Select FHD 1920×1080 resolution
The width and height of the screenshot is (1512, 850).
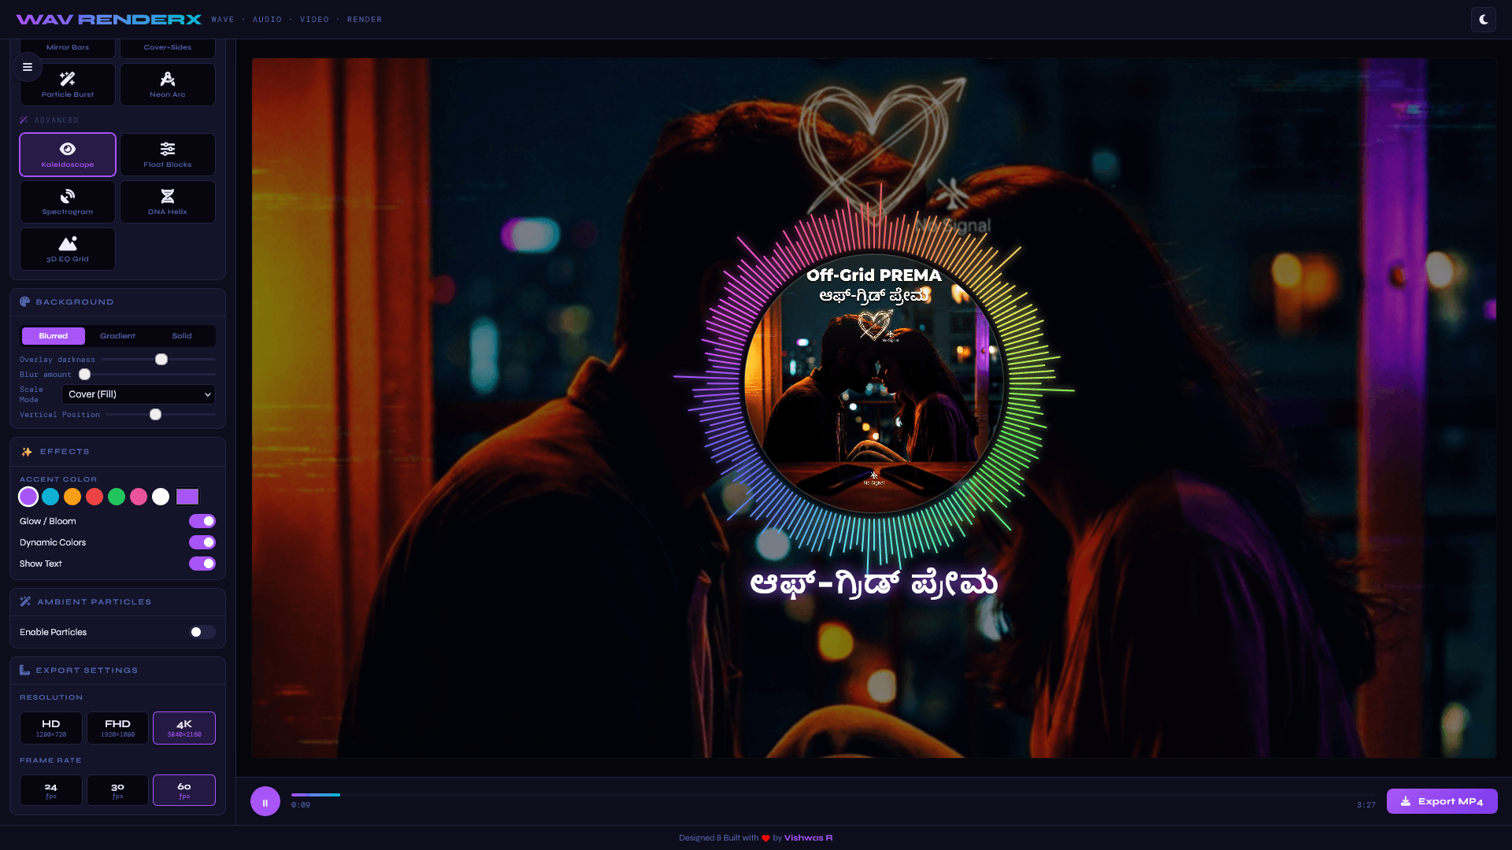pos(117,727)
